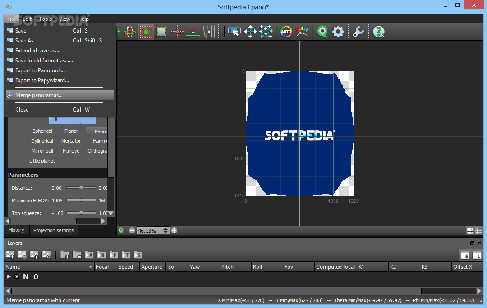Click the question mark help icon
Viewport: 487px width, 308px height.
pyautogui.click(x=379, y=32)
